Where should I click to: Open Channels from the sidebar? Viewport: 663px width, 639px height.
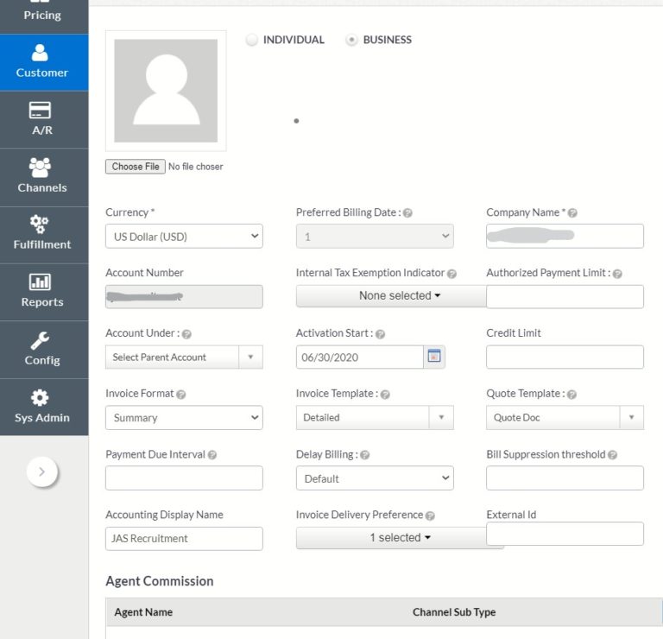(x=42, y=177)
